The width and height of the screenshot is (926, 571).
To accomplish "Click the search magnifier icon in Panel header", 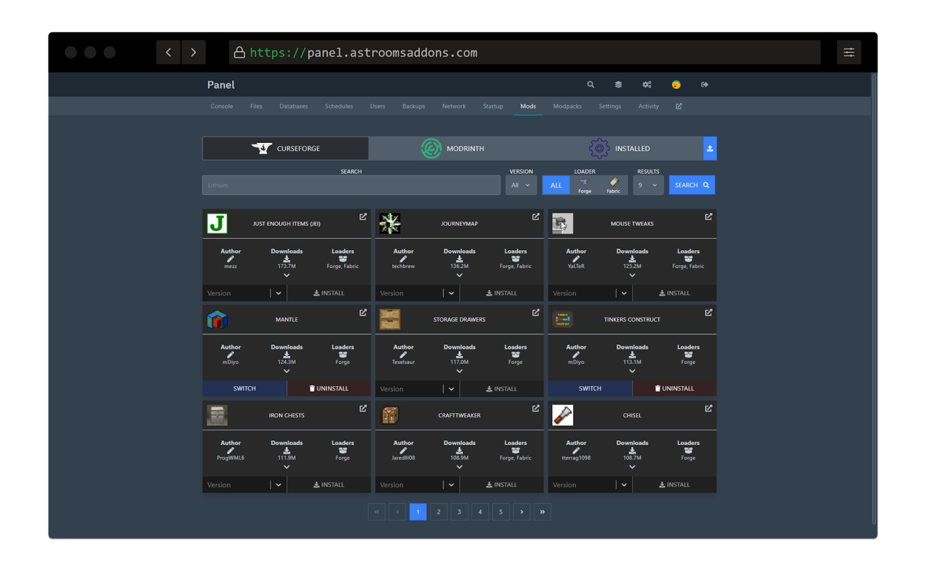I will coord(590,84).
